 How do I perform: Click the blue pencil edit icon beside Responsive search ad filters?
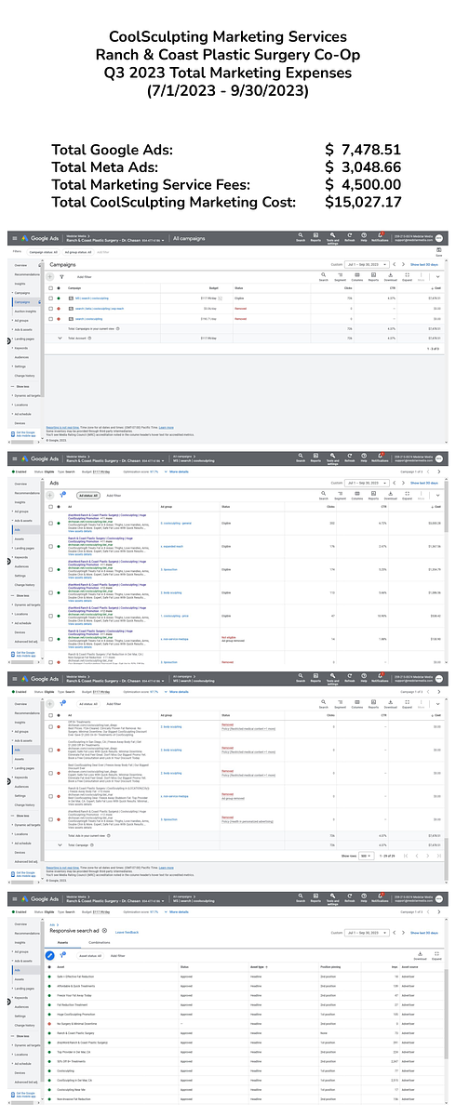(49, 955)
